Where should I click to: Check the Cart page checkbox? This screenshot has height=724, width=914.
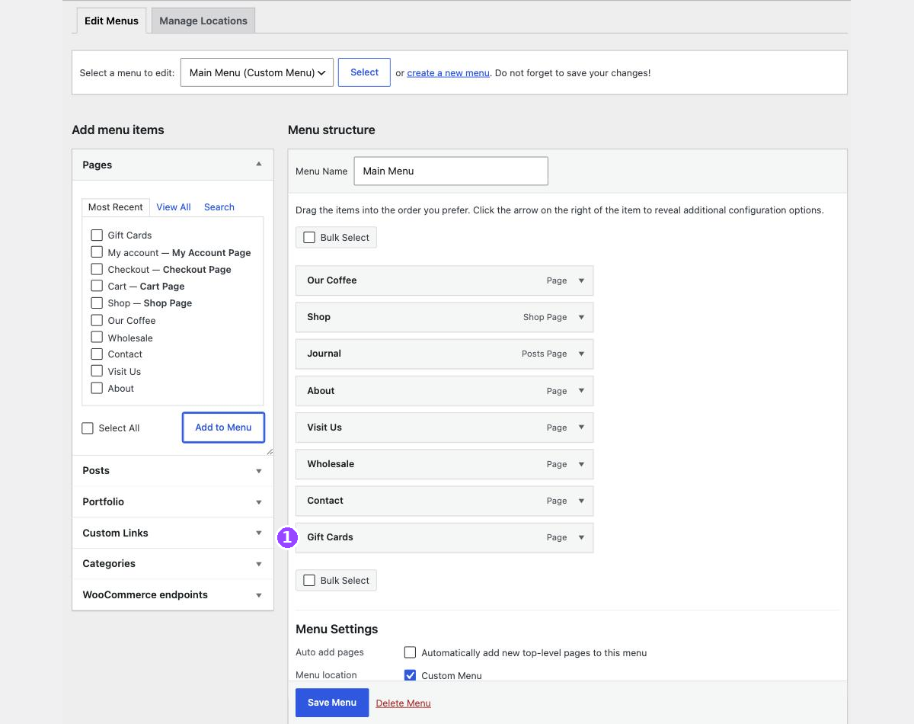(x=97, y=286)
